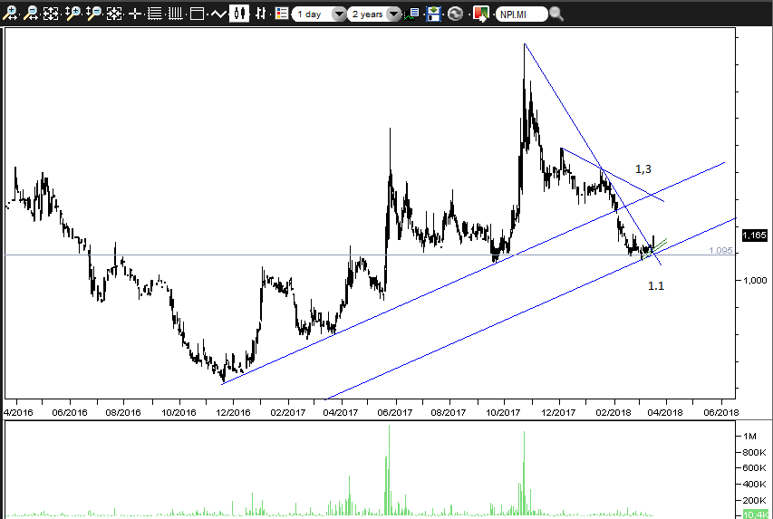
Task: Enable the crosshair cursor tool
Action: pos(135,14)
